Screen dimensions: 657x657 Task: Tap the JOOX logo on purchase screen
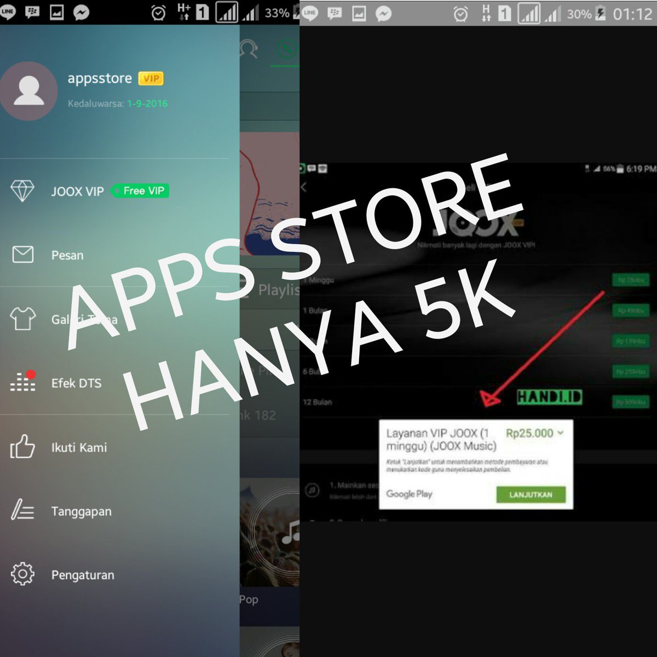point(476,223)
